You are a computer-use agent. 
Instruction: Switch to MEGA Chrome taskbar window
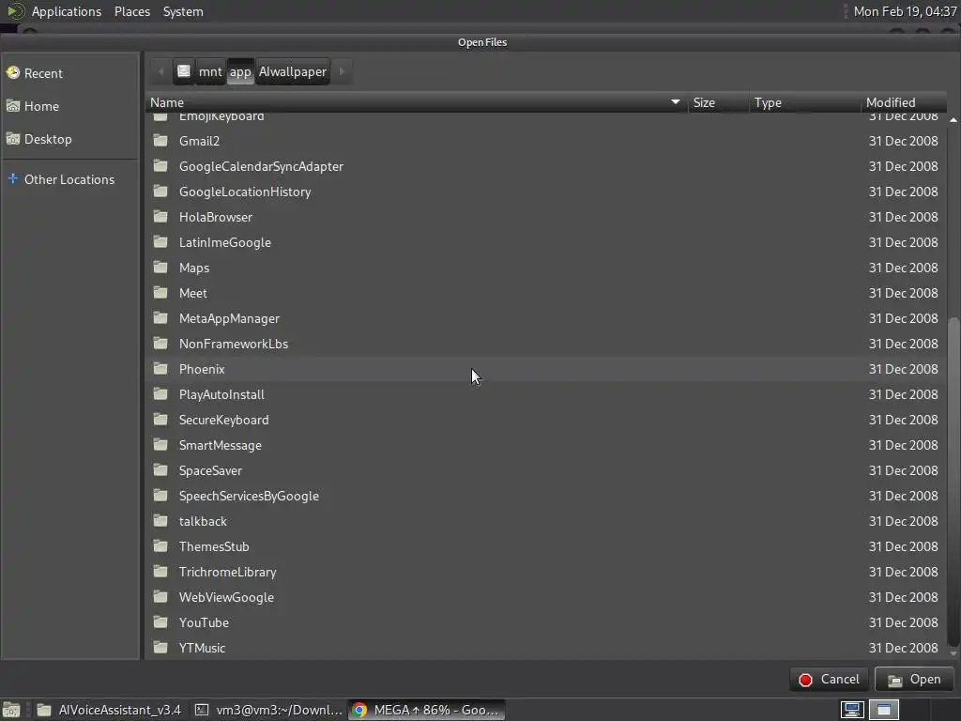coord(427,710)
